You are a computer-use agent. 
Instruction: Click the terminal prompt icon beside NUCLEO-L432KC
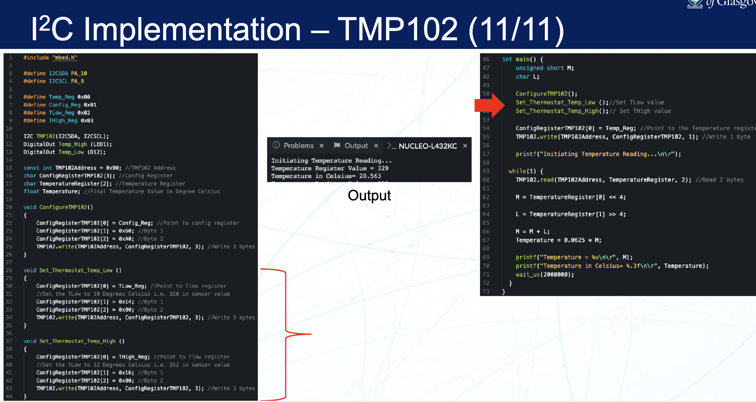(x=391, y=146)
